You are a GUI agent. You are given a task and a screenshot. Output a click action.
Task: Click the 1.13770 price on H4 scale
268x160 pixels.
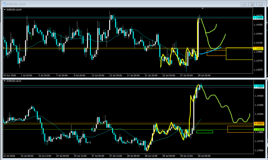pyautogui.click(x=258, y=61)
